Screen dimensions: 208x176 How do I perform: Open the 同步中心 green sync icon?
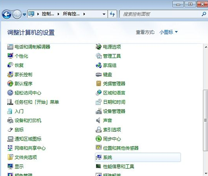pyautogui.click(x=99, y=139)
